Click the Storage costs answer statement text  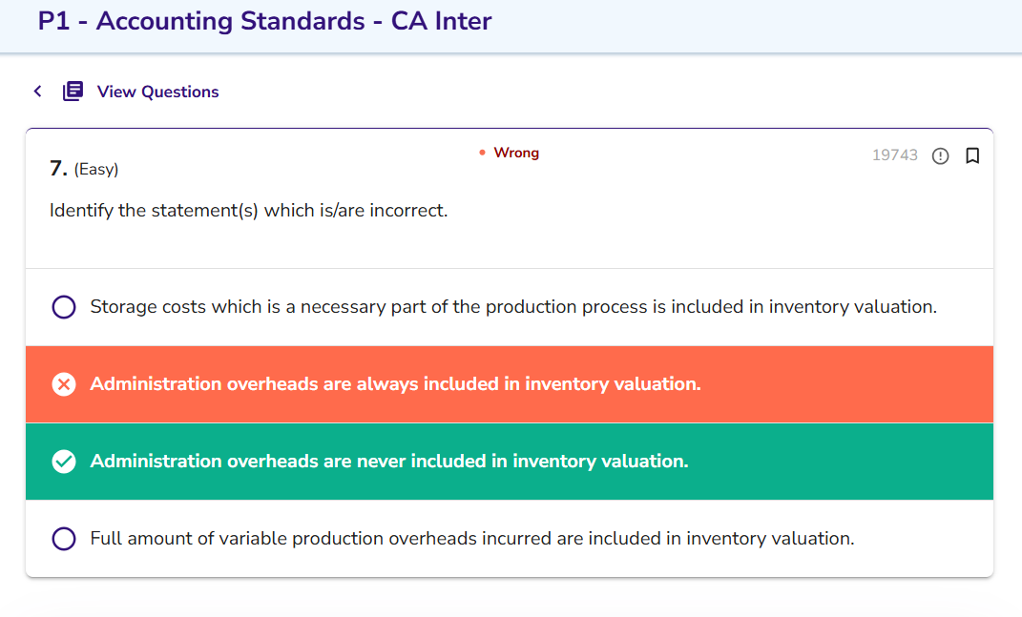513,307
